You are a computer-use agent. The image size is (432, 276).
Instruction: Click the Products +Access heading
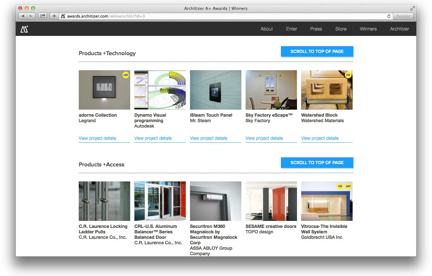102,164
